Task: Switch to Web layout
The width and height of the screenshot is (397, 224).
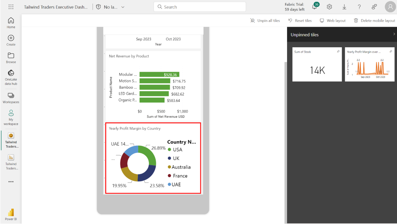Action: point(333,20)
